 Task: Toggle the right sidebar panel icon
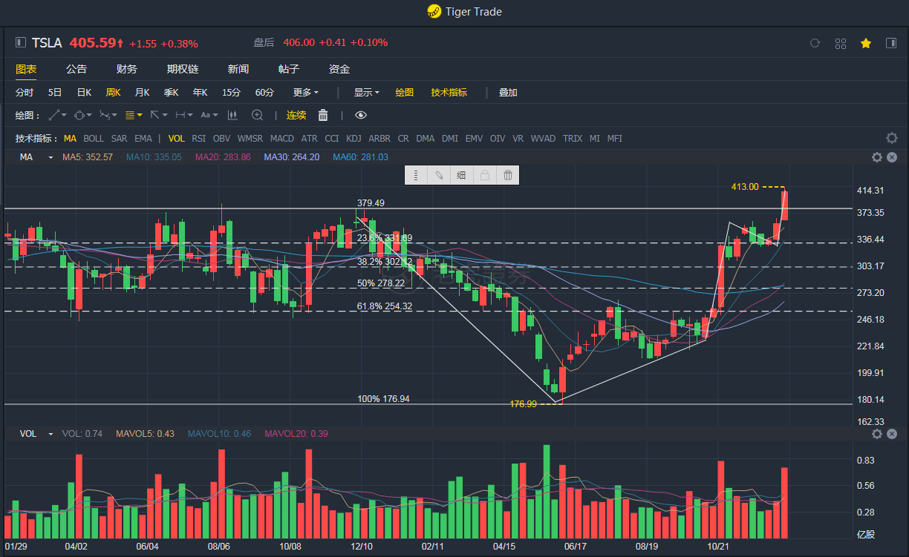(x=891, y=43)
